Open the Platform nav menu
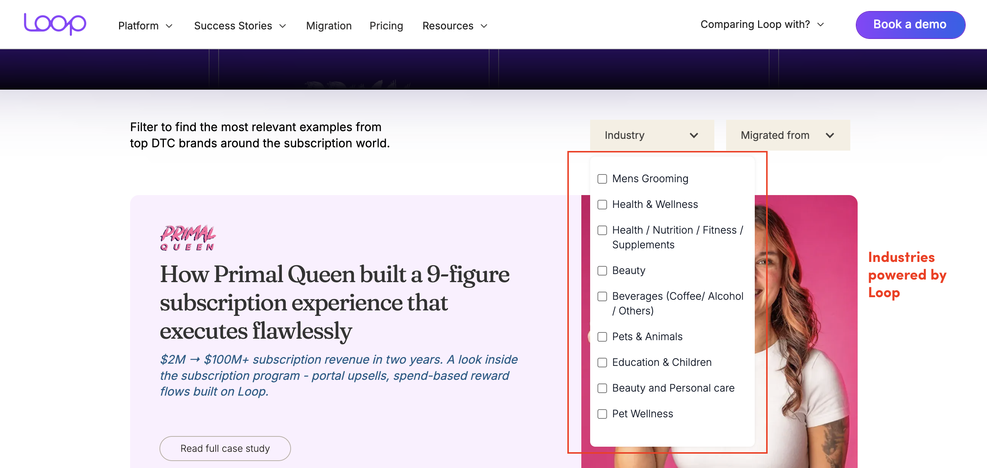The width and height of the screenshot is (987, 468). click(145, 26)
